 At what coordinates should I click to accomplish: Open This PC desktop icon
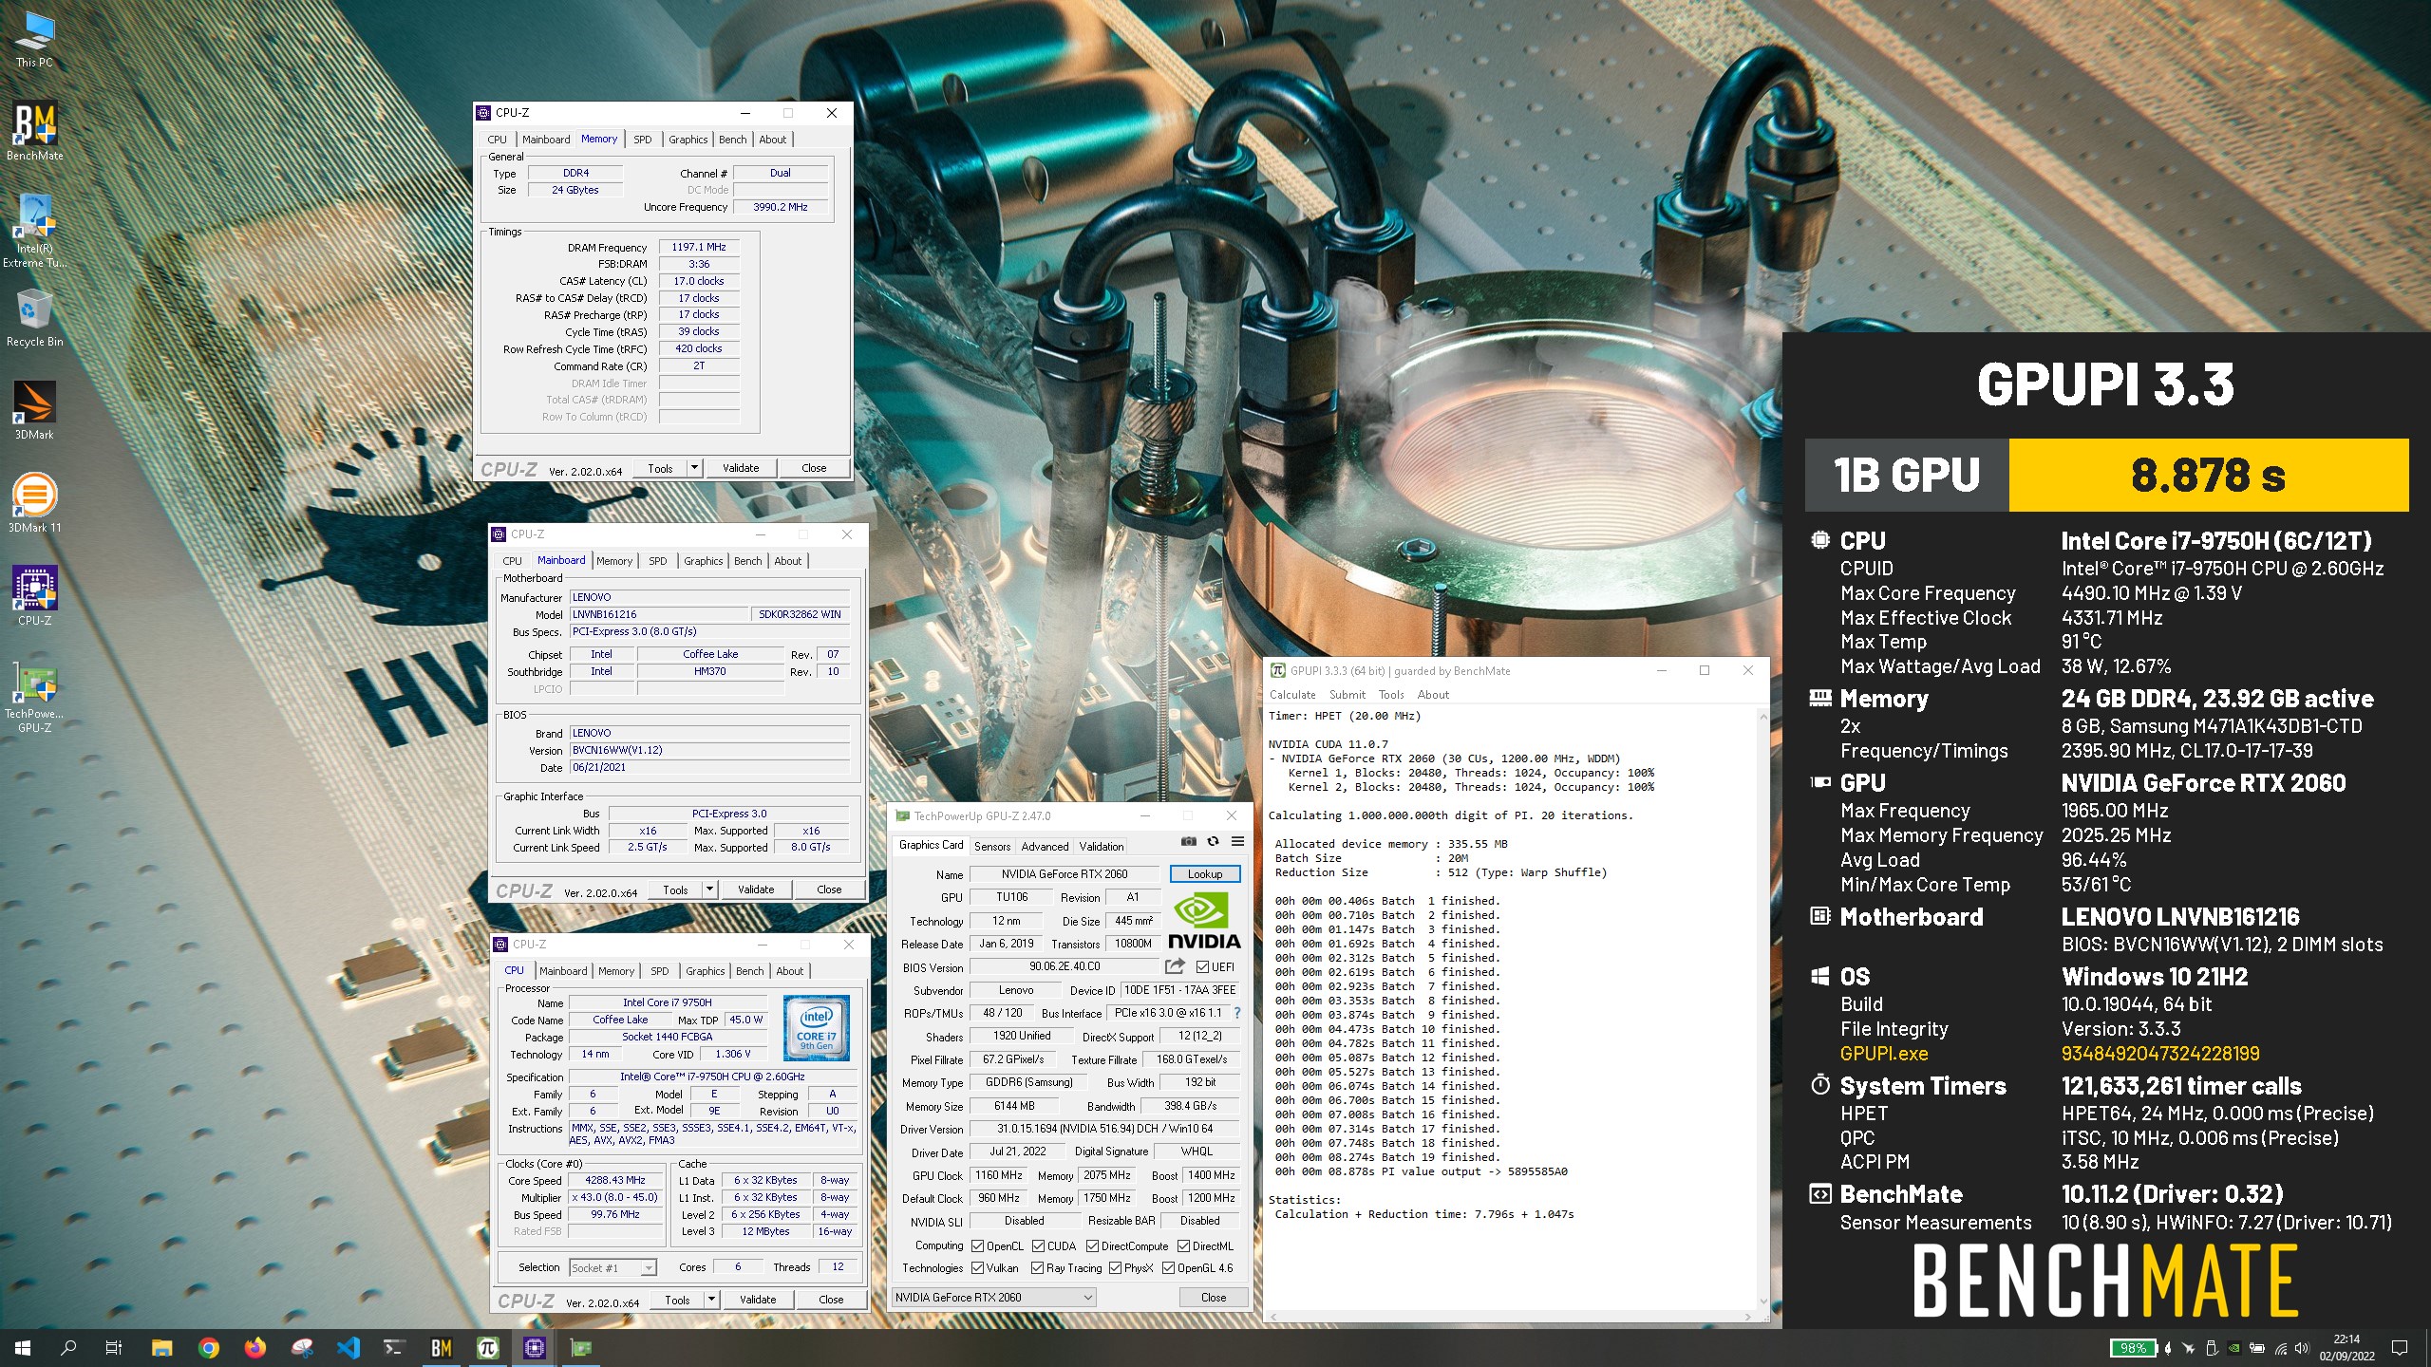click(34, 40)
